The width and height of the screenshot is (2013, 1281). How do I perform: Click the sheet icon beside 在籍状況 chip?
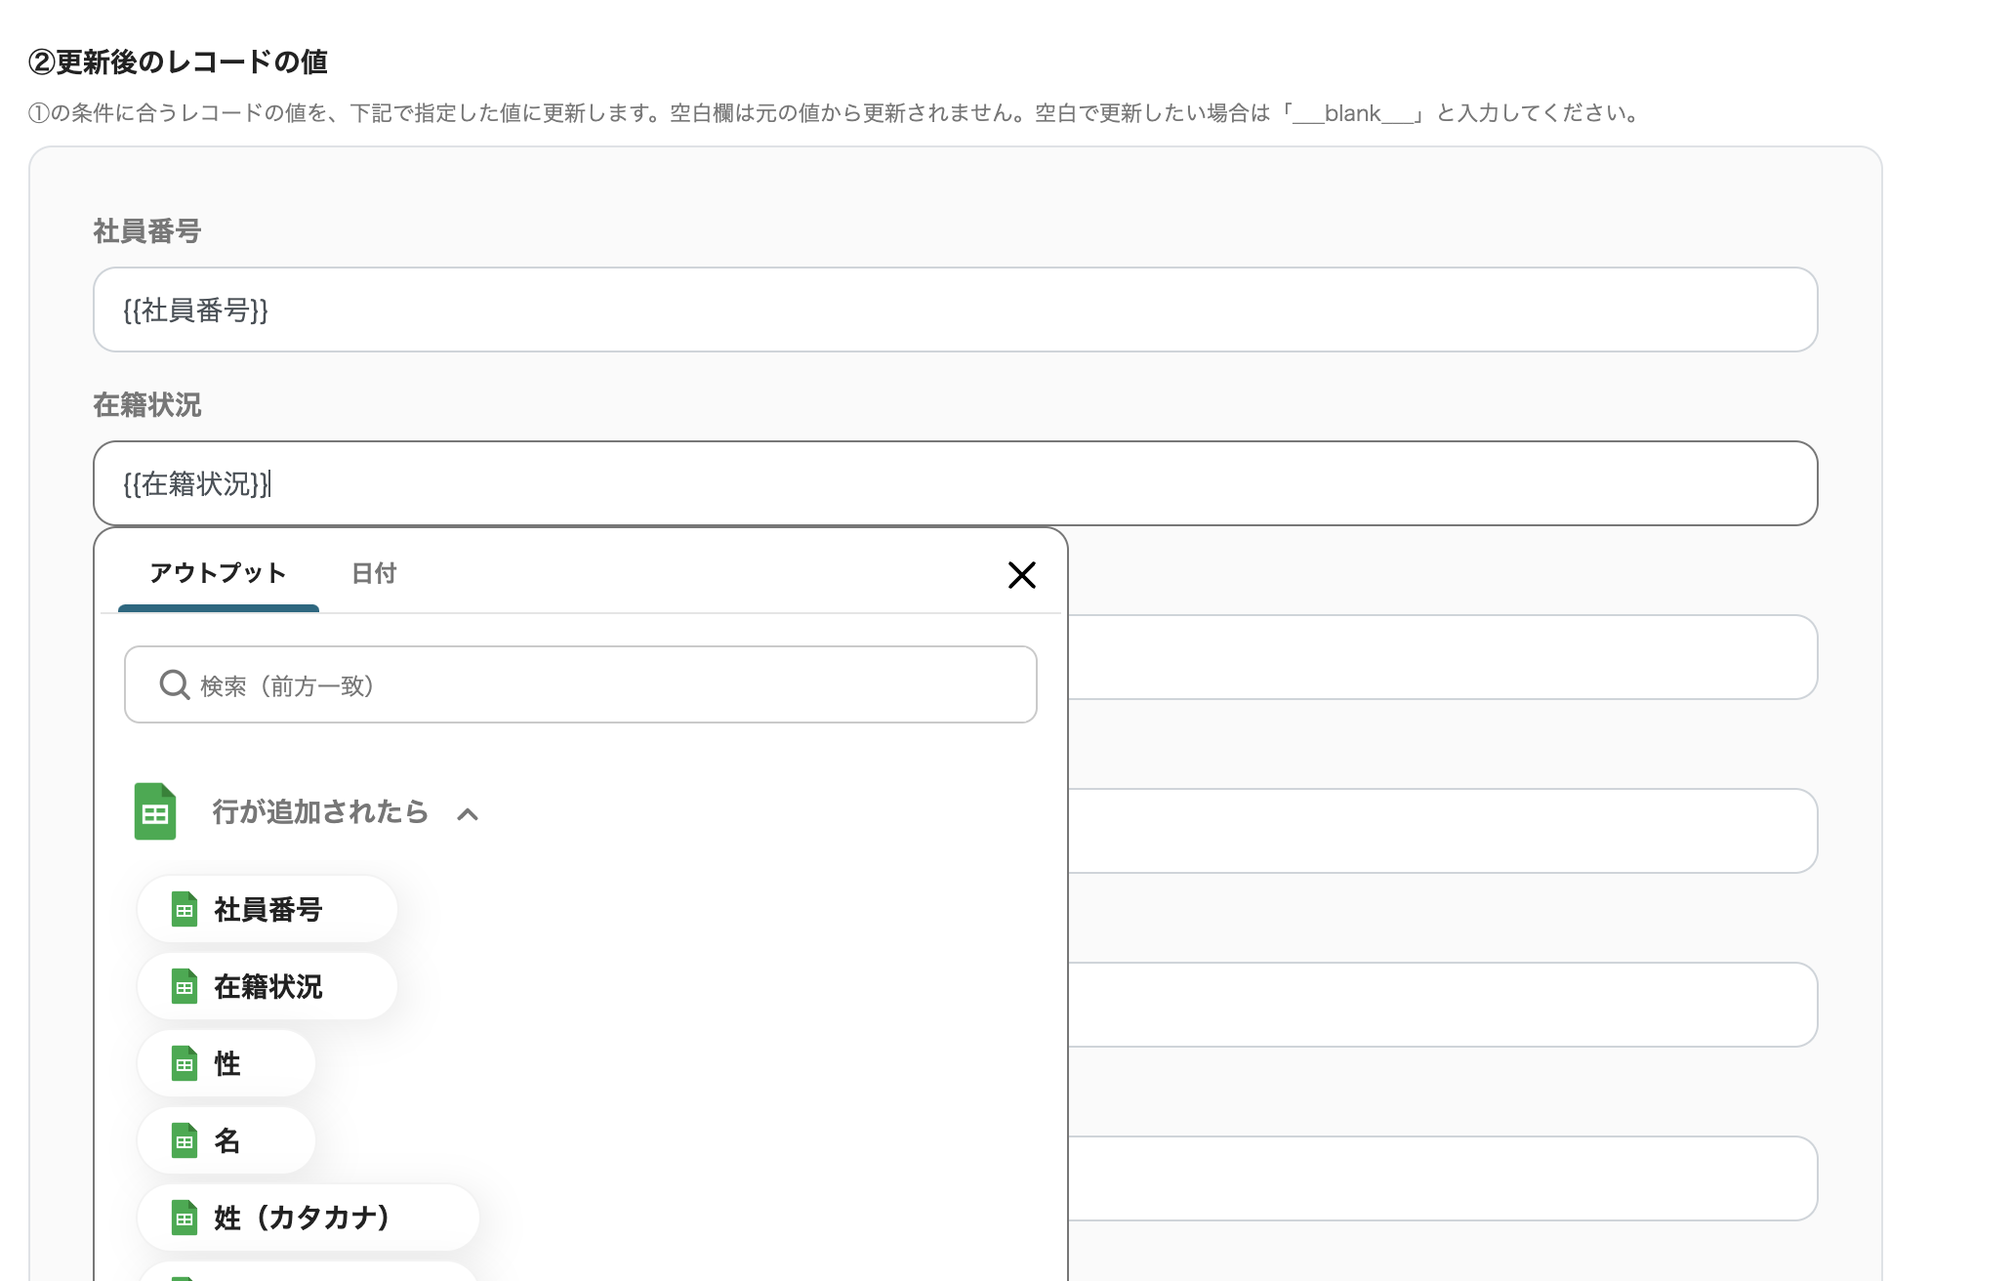(x=185, y=986)
